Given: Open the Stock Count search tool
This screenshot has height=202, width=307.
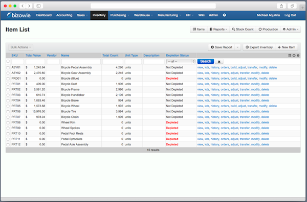Looking at the screenshot, I should coord(243,29).
